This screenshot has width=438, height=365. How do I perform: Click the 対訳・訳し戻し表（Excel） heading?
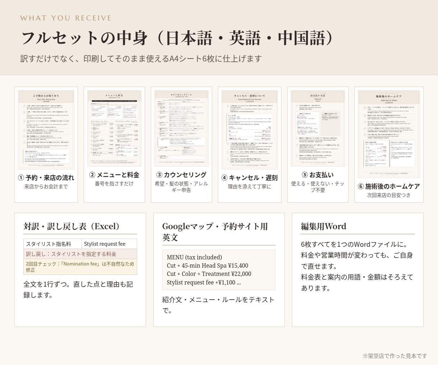point(73,226)
